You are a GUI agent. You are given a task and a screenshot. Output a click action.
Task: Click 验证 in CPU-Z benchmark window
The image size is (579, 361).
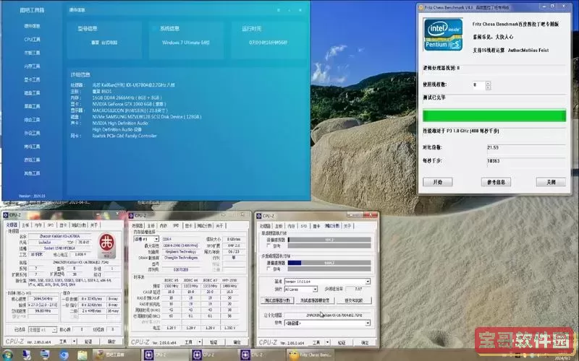pyautogui.click(x=342, y=342)
